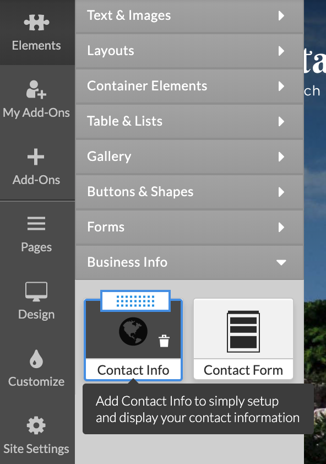Image resolution: width=326 pixels, height=464 pixels.
Task: Click the Contact Info label
Action: pyautogui.click(x=133, y=370)
